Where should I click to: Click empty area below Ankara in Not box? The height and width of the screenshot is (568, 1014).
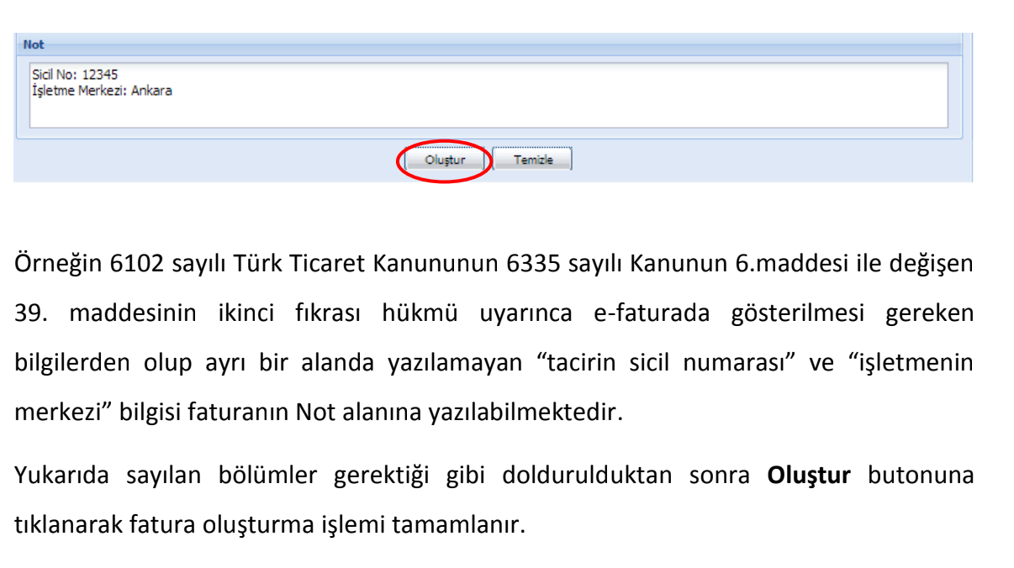336,113
